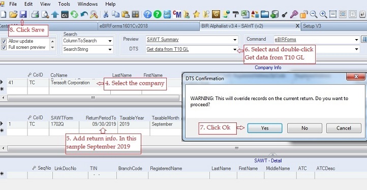Click the yellow star favorites icon
Viewport: 367px width, 190px height.
coord(196,15)
